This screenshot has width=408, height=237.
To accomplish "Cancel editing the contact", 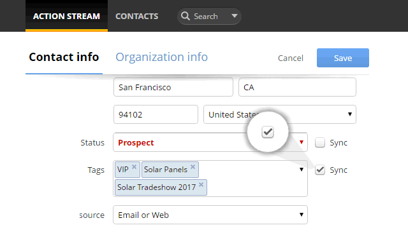I will point(291,58).
